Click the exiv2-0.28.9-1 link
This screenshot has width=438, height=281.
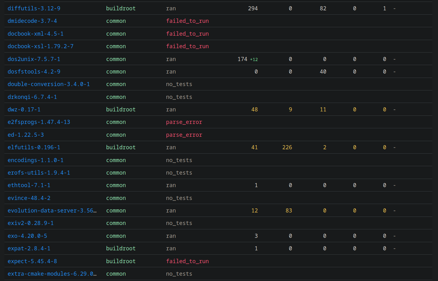click(31, 223)
